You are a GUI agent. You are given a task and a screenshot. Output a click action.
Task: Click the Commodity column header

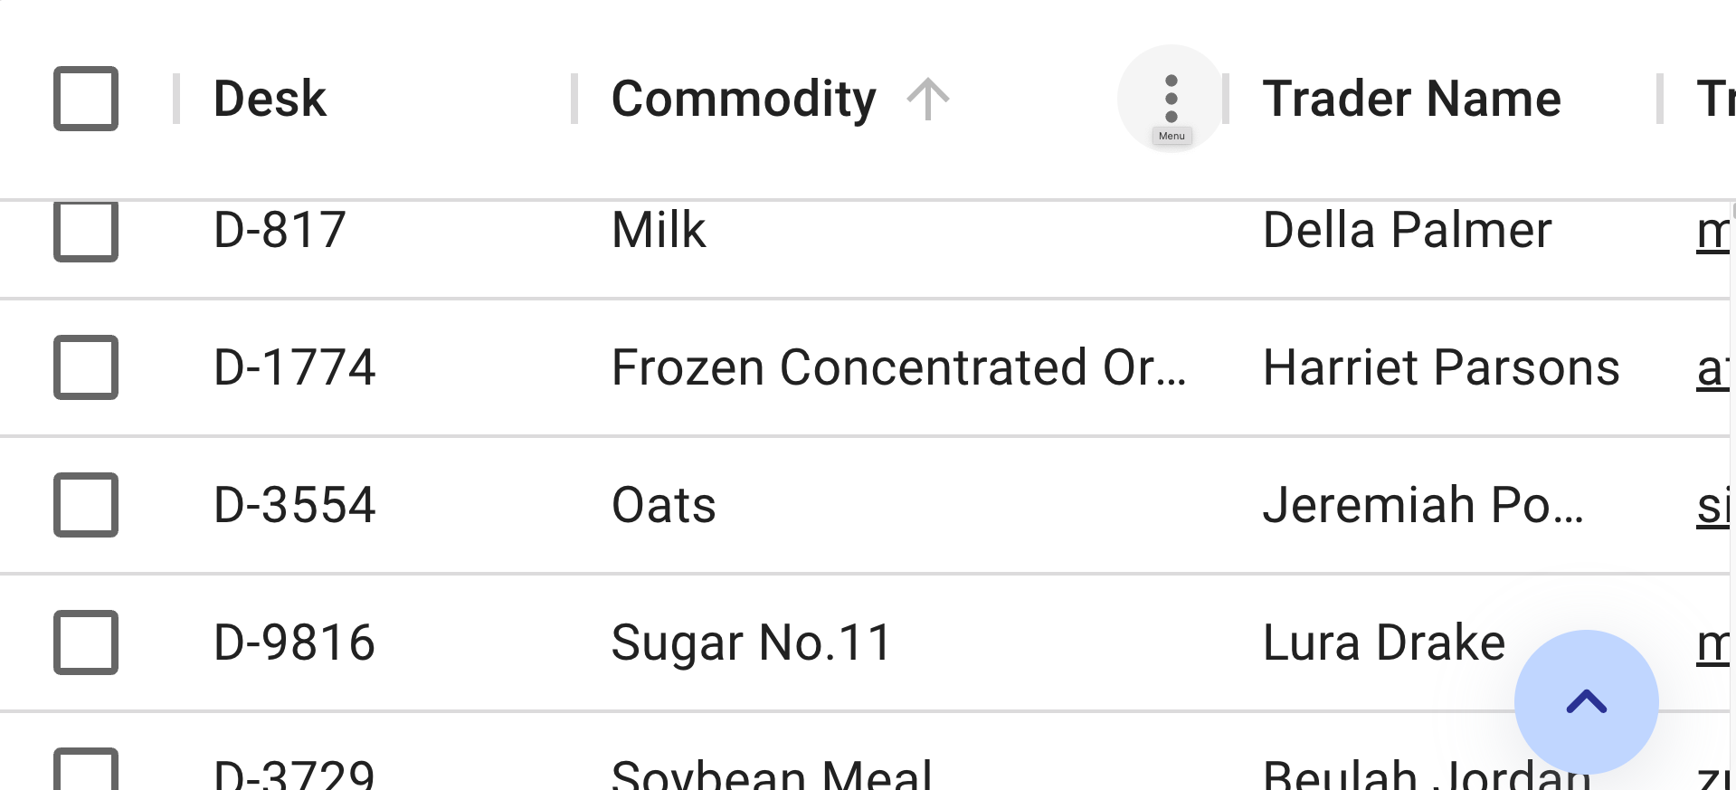click(x=744, y=98)
